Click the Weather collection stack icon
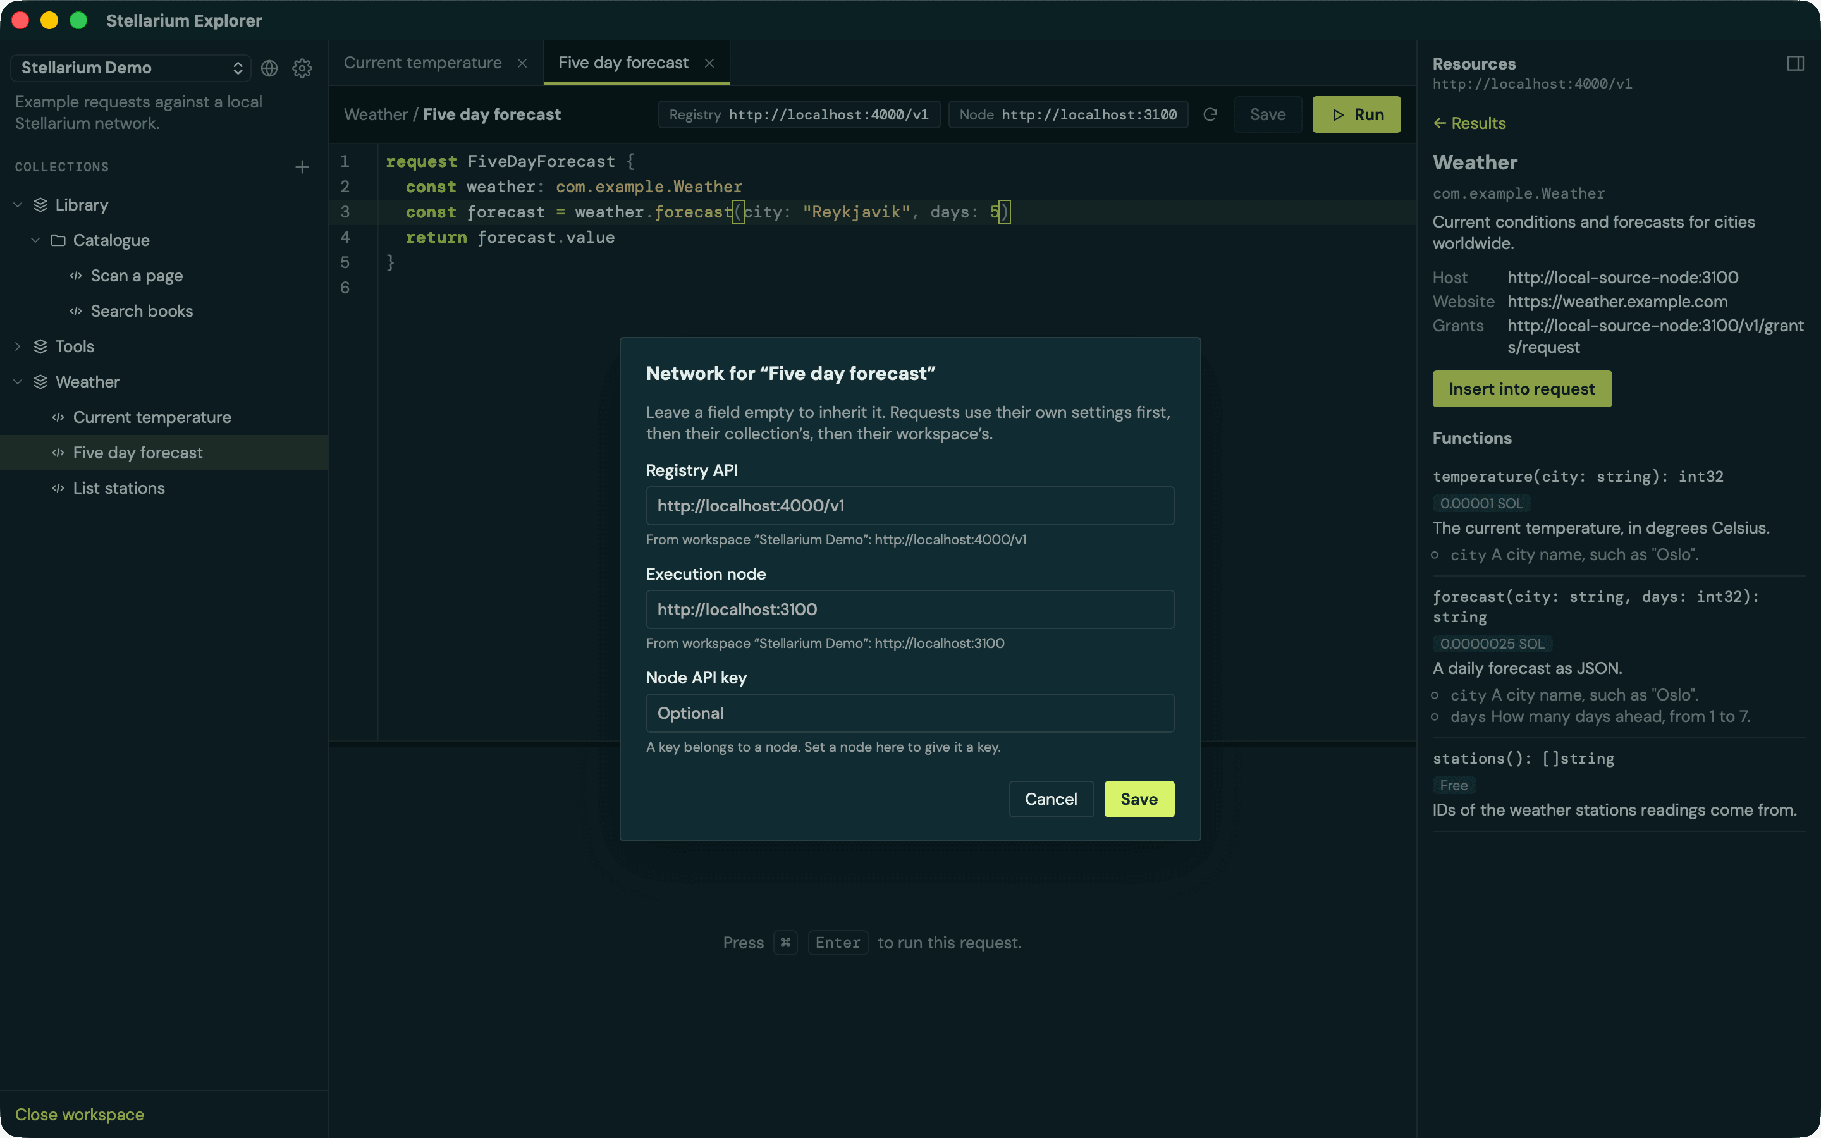Viewport: 1821px width, 1138px height. (40, 382)
